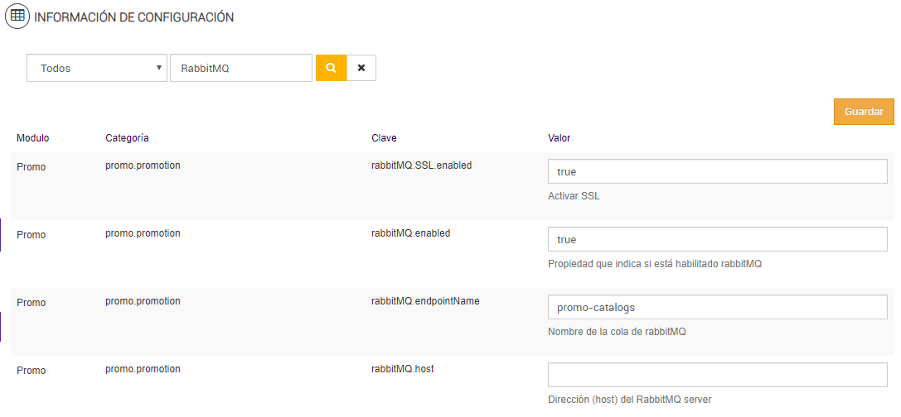The height and width of the screenshot is (417, 901).
Task: Click the Valor column header
Action: tap(559, 137)
